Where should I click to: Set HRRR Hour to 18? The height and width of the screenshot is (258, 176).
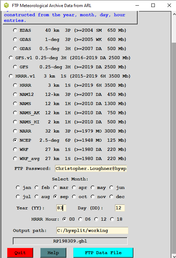[112, 219]
